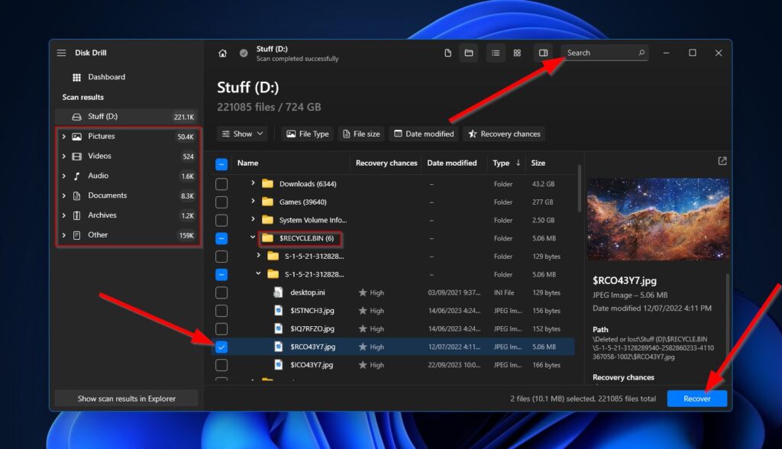The width and height of the screenshot is (782, 449).
Task: Expand the Games folder in the list
Action: tap(253, 202)
